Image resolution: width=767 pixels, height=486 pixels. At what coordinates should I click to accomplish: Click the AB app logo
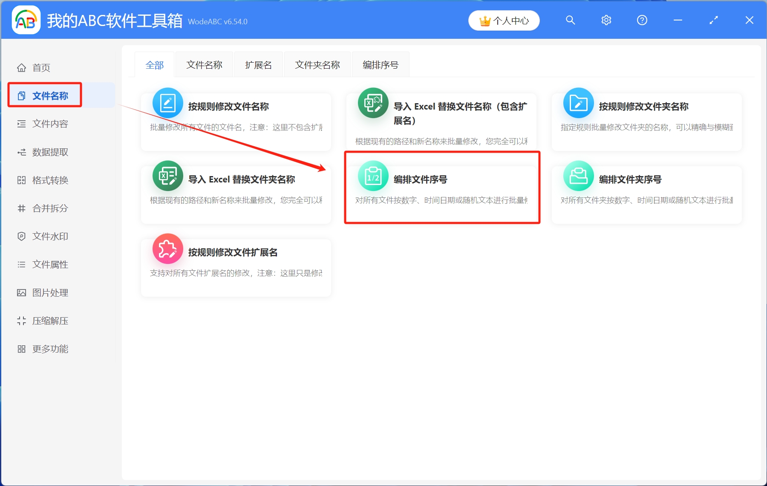[x=26, y=20]
